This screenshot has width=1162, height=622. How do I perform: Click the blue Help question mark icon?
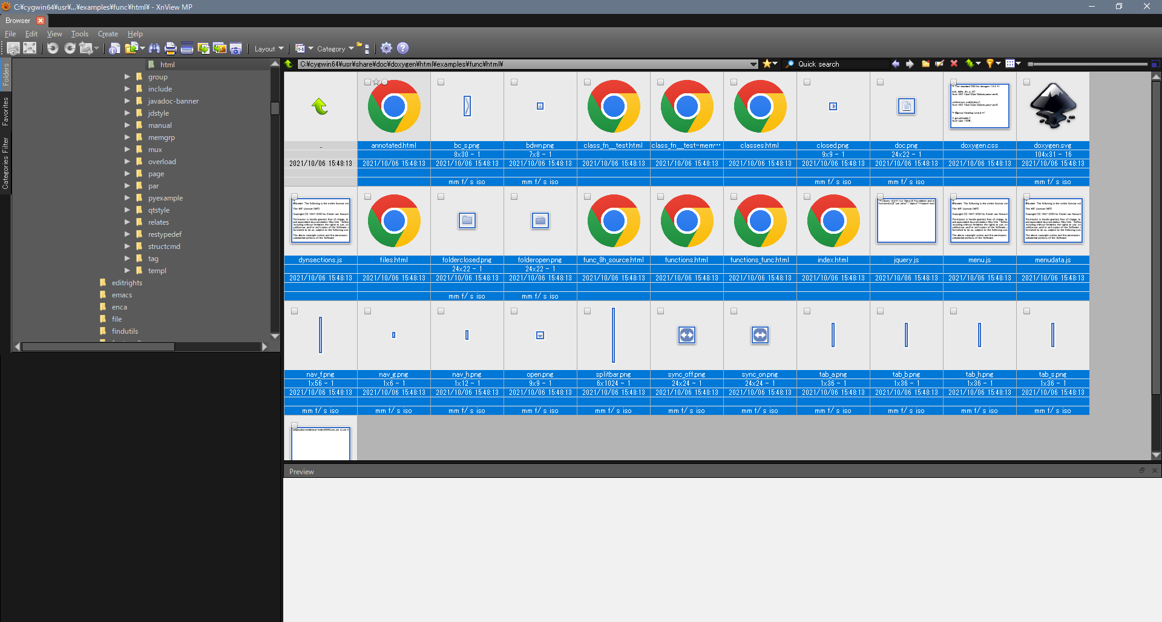tap(403, 48)
